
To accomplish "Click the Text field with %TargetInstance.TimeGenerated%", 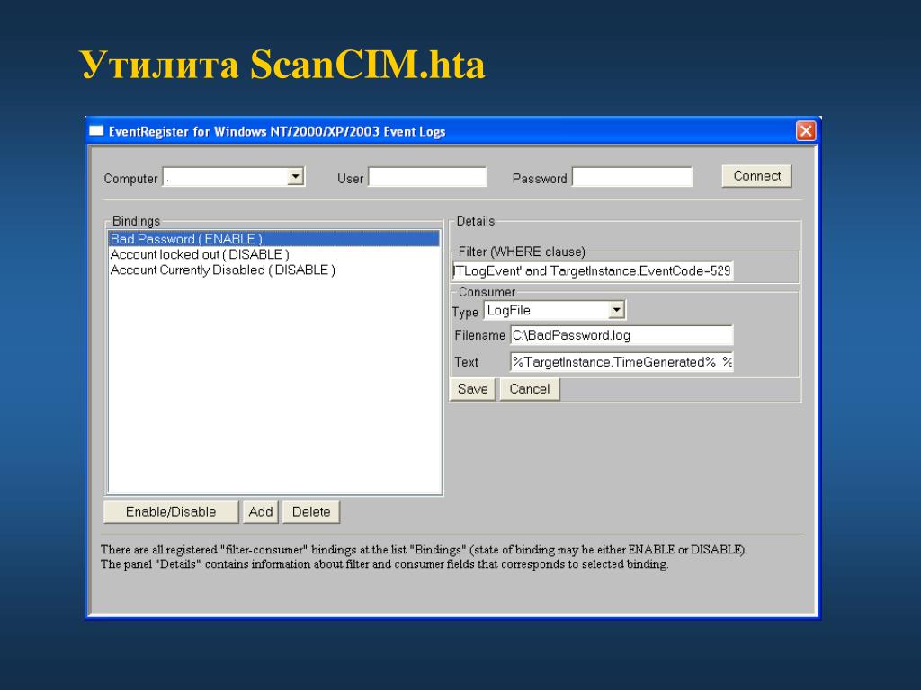I will (621, 362).
